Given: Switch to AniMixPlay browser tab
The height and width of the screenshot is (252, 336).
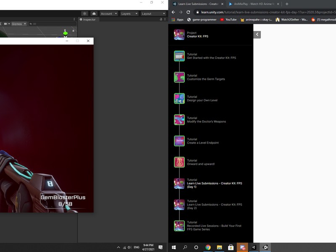Looking at the screenshot, I should click(253, 4).
